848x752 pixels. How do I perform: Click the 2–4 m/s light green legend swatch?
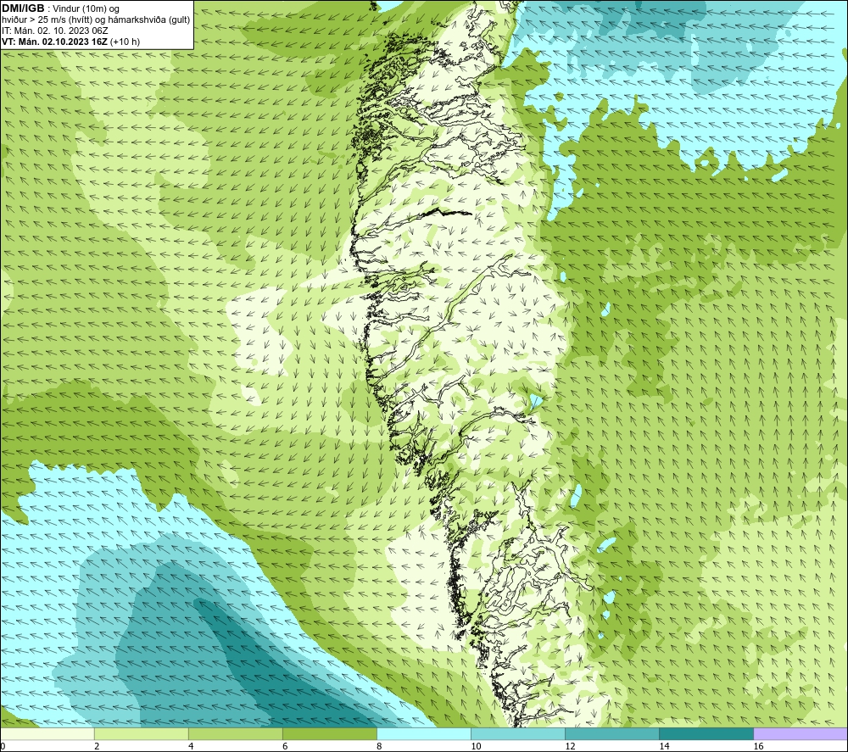[142, 733]
